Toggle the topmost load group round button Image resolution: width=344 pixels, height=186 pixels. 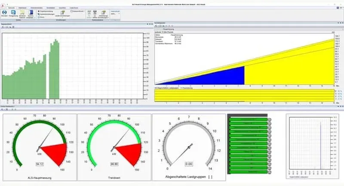coord(270,120)
